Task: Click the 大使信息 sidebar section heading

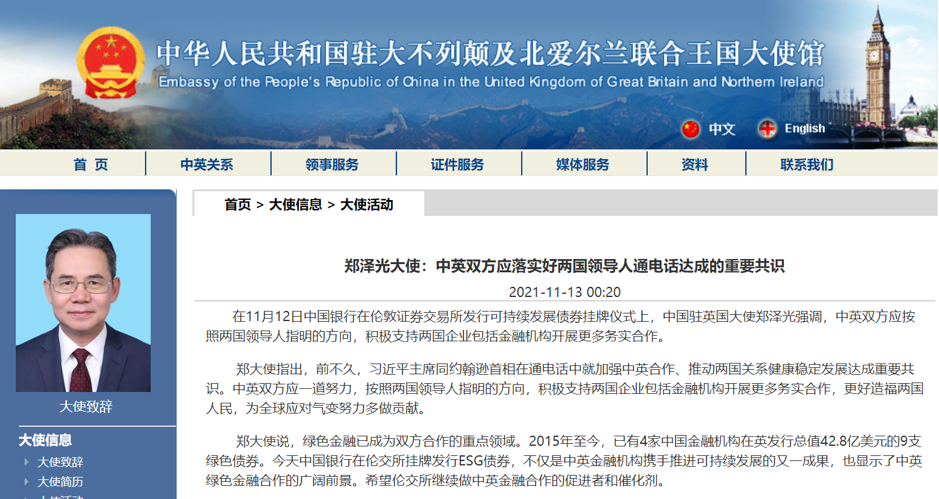Action: [x=45, y=440]
